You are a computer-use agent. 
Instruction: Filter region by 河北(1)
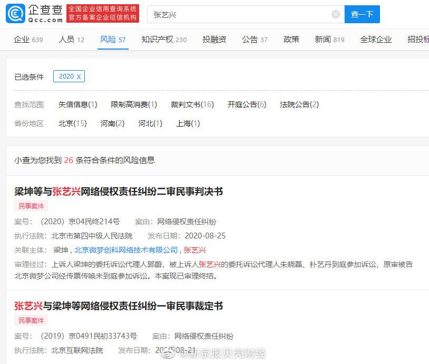coord(150,123)
